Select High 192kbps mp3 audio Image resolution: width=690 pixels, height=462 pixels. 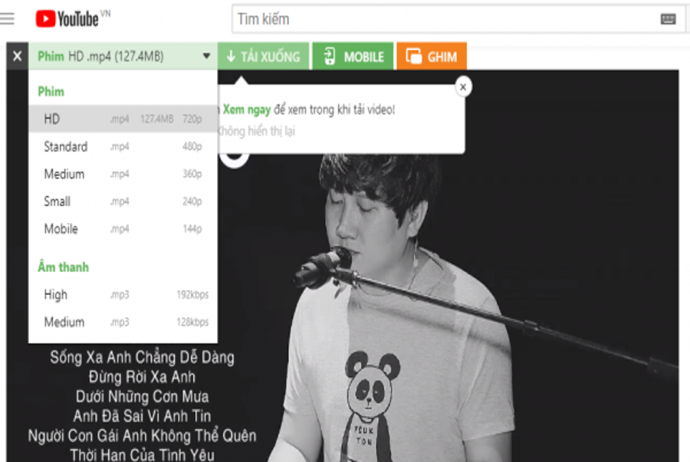point(123,295)
